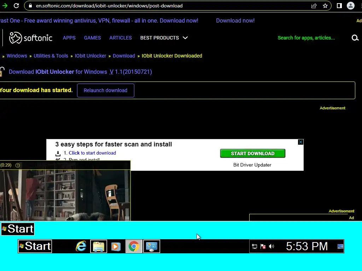Click the magnifier search icon
This screenshot has height=271, width=362.
pos(355,38)
